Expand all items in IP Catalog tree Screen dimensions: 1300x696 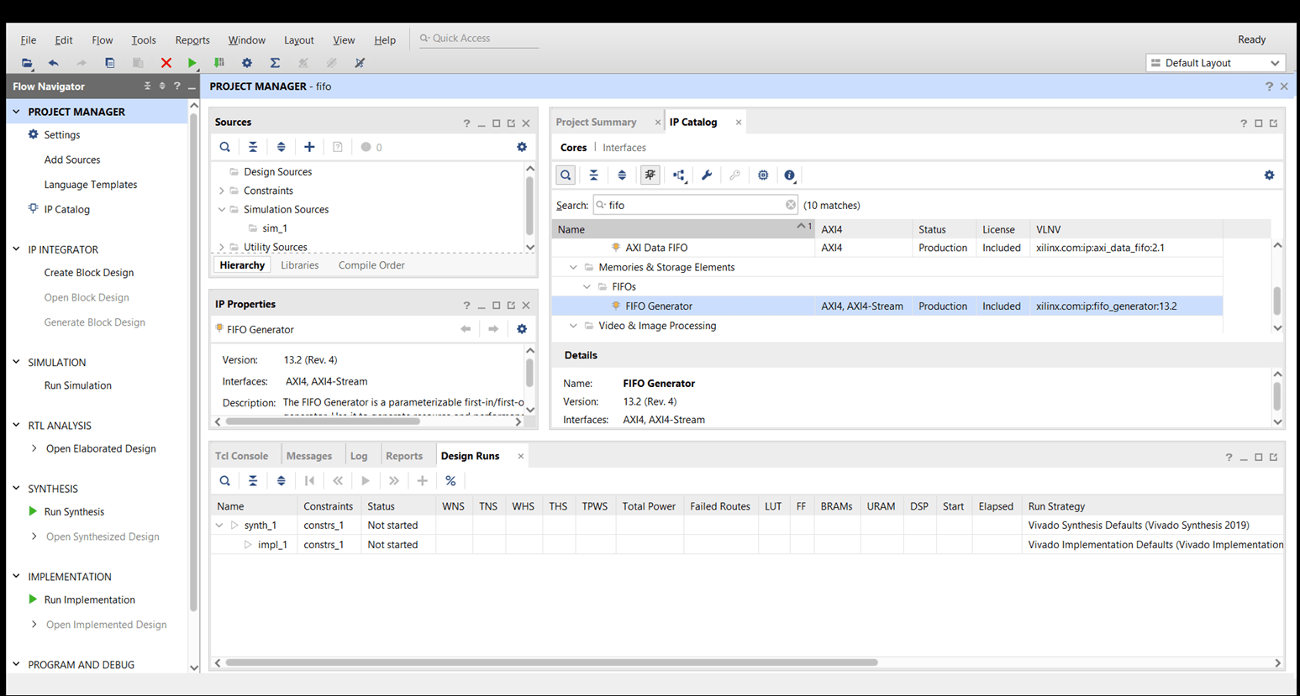coord(621,175)
